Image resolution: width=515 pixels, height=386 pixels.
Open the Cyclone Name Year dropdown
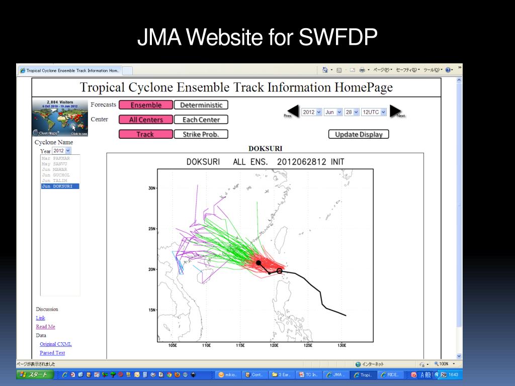point(61,151)
